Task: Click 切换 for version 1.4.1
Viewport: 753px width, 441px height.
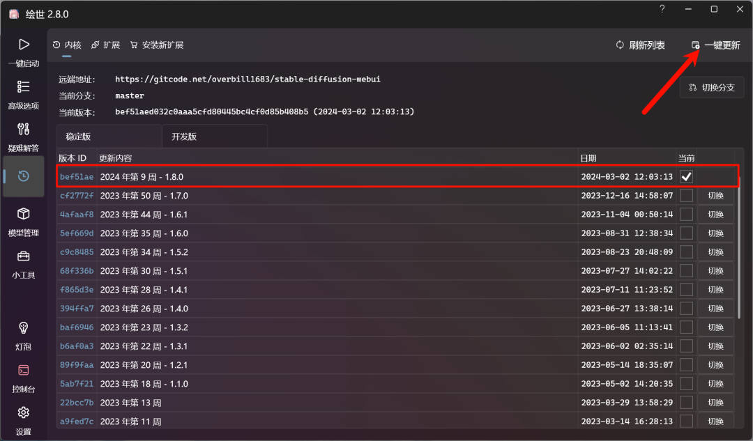Action: 715,289
